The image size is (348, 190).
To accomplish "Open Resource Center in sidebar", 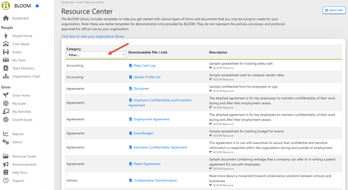I will pyautogui.click(x=24, y=156).
